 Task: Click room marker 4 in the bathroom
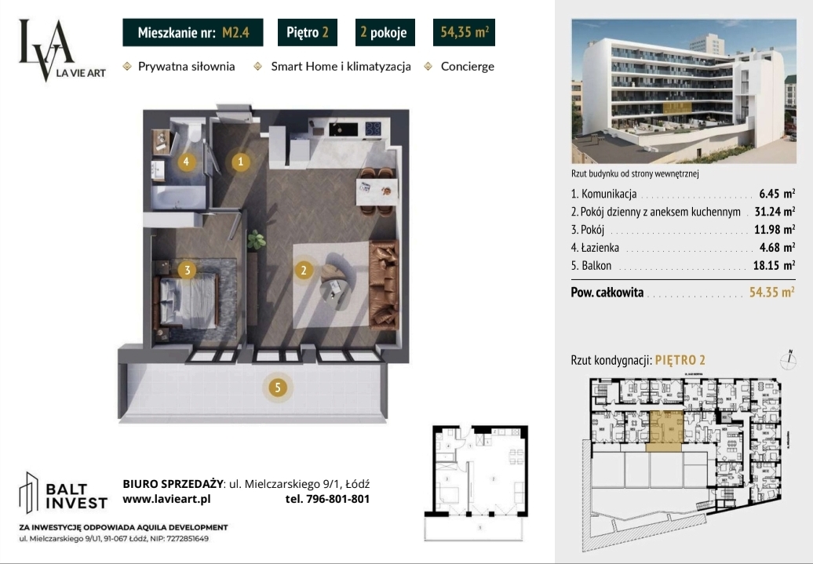point(186,162)
